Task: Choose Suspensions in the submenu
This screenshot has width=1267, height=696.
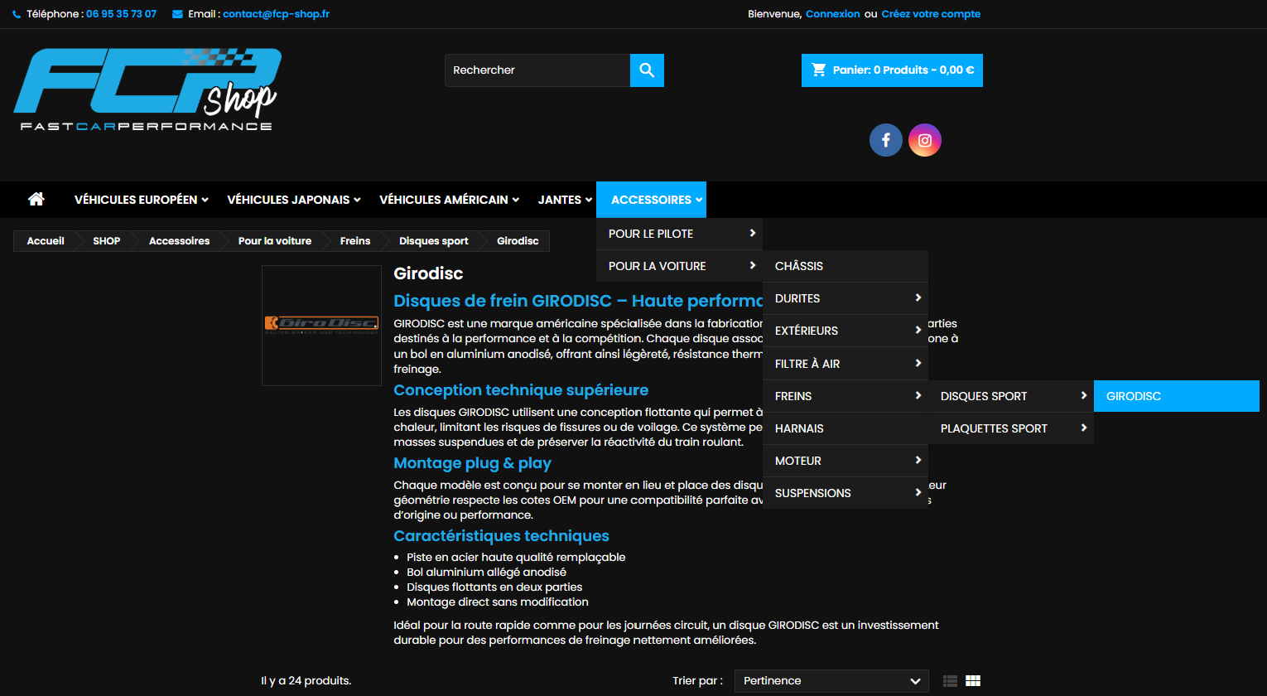Action: click(845, 493)
